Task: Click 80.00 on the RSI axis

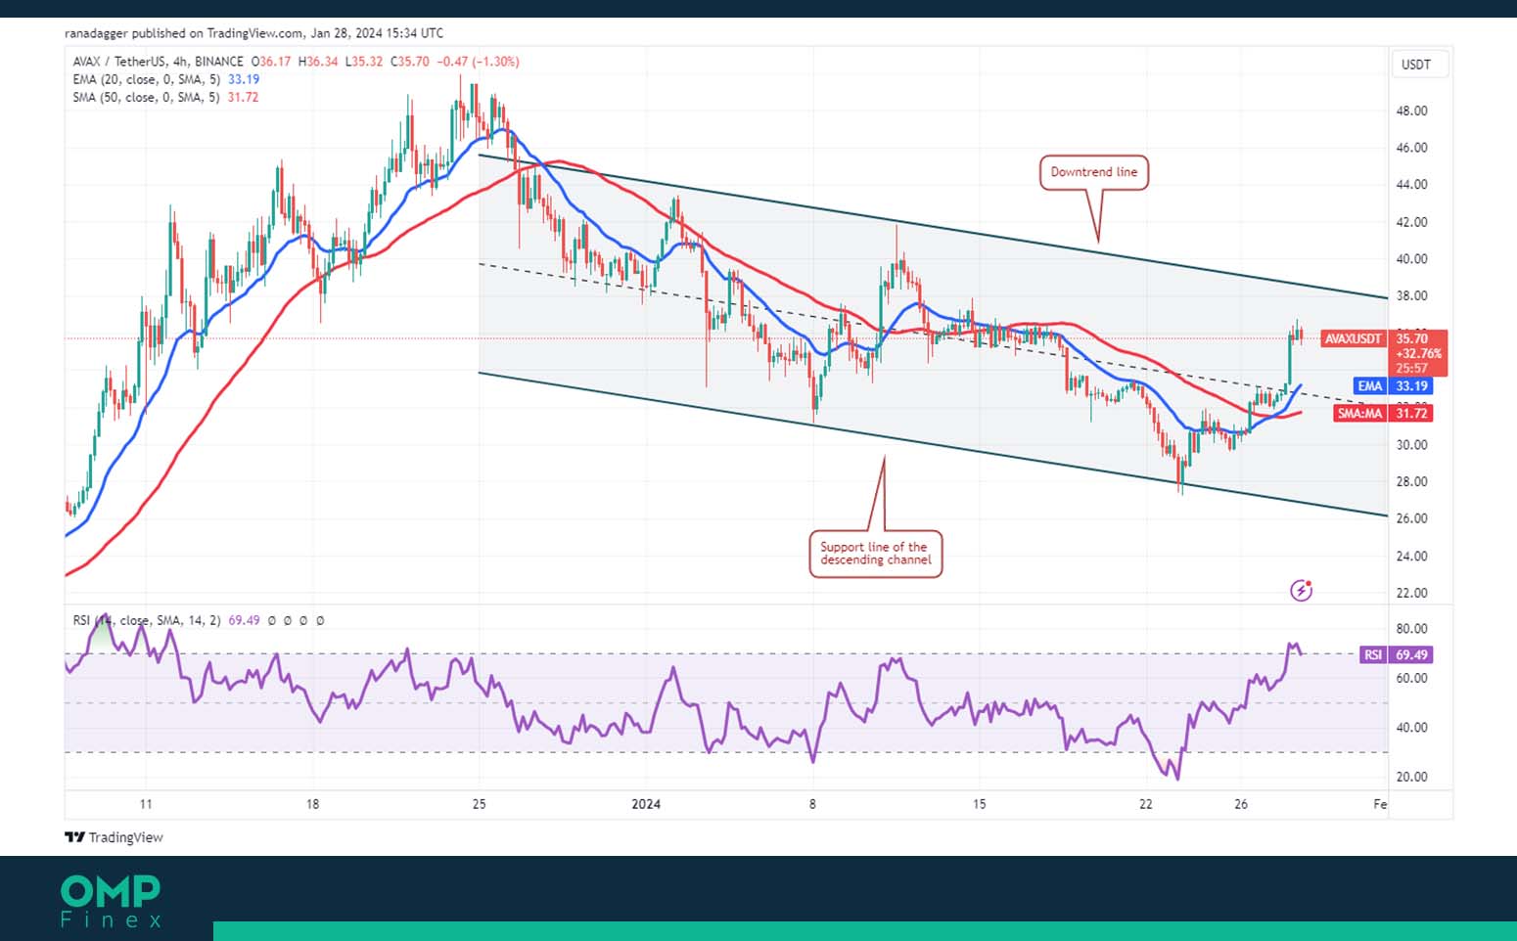Action: point(1411,629)
